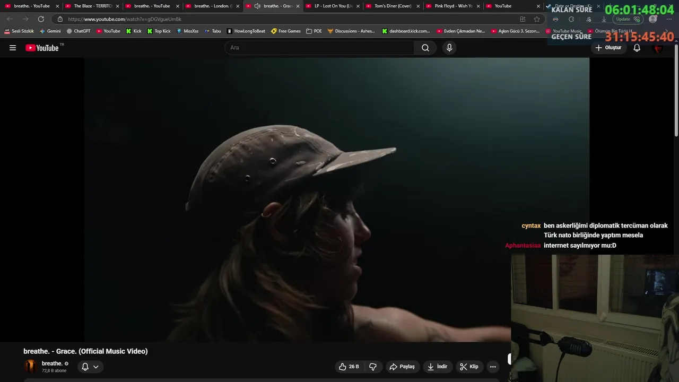The image size is (679, 382).
Task: Click the 72,8 B abone subscriber count
Action: coord(54,371)
